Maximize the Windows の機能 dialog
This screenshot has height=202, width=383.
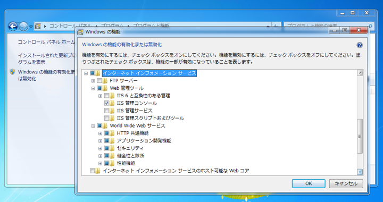tap(345, 30)
